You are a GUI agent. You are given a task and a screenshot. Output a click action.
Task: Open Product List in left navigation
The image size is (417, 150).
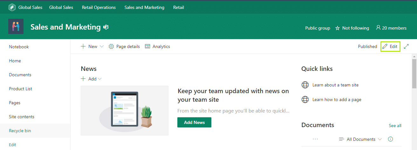21,89
